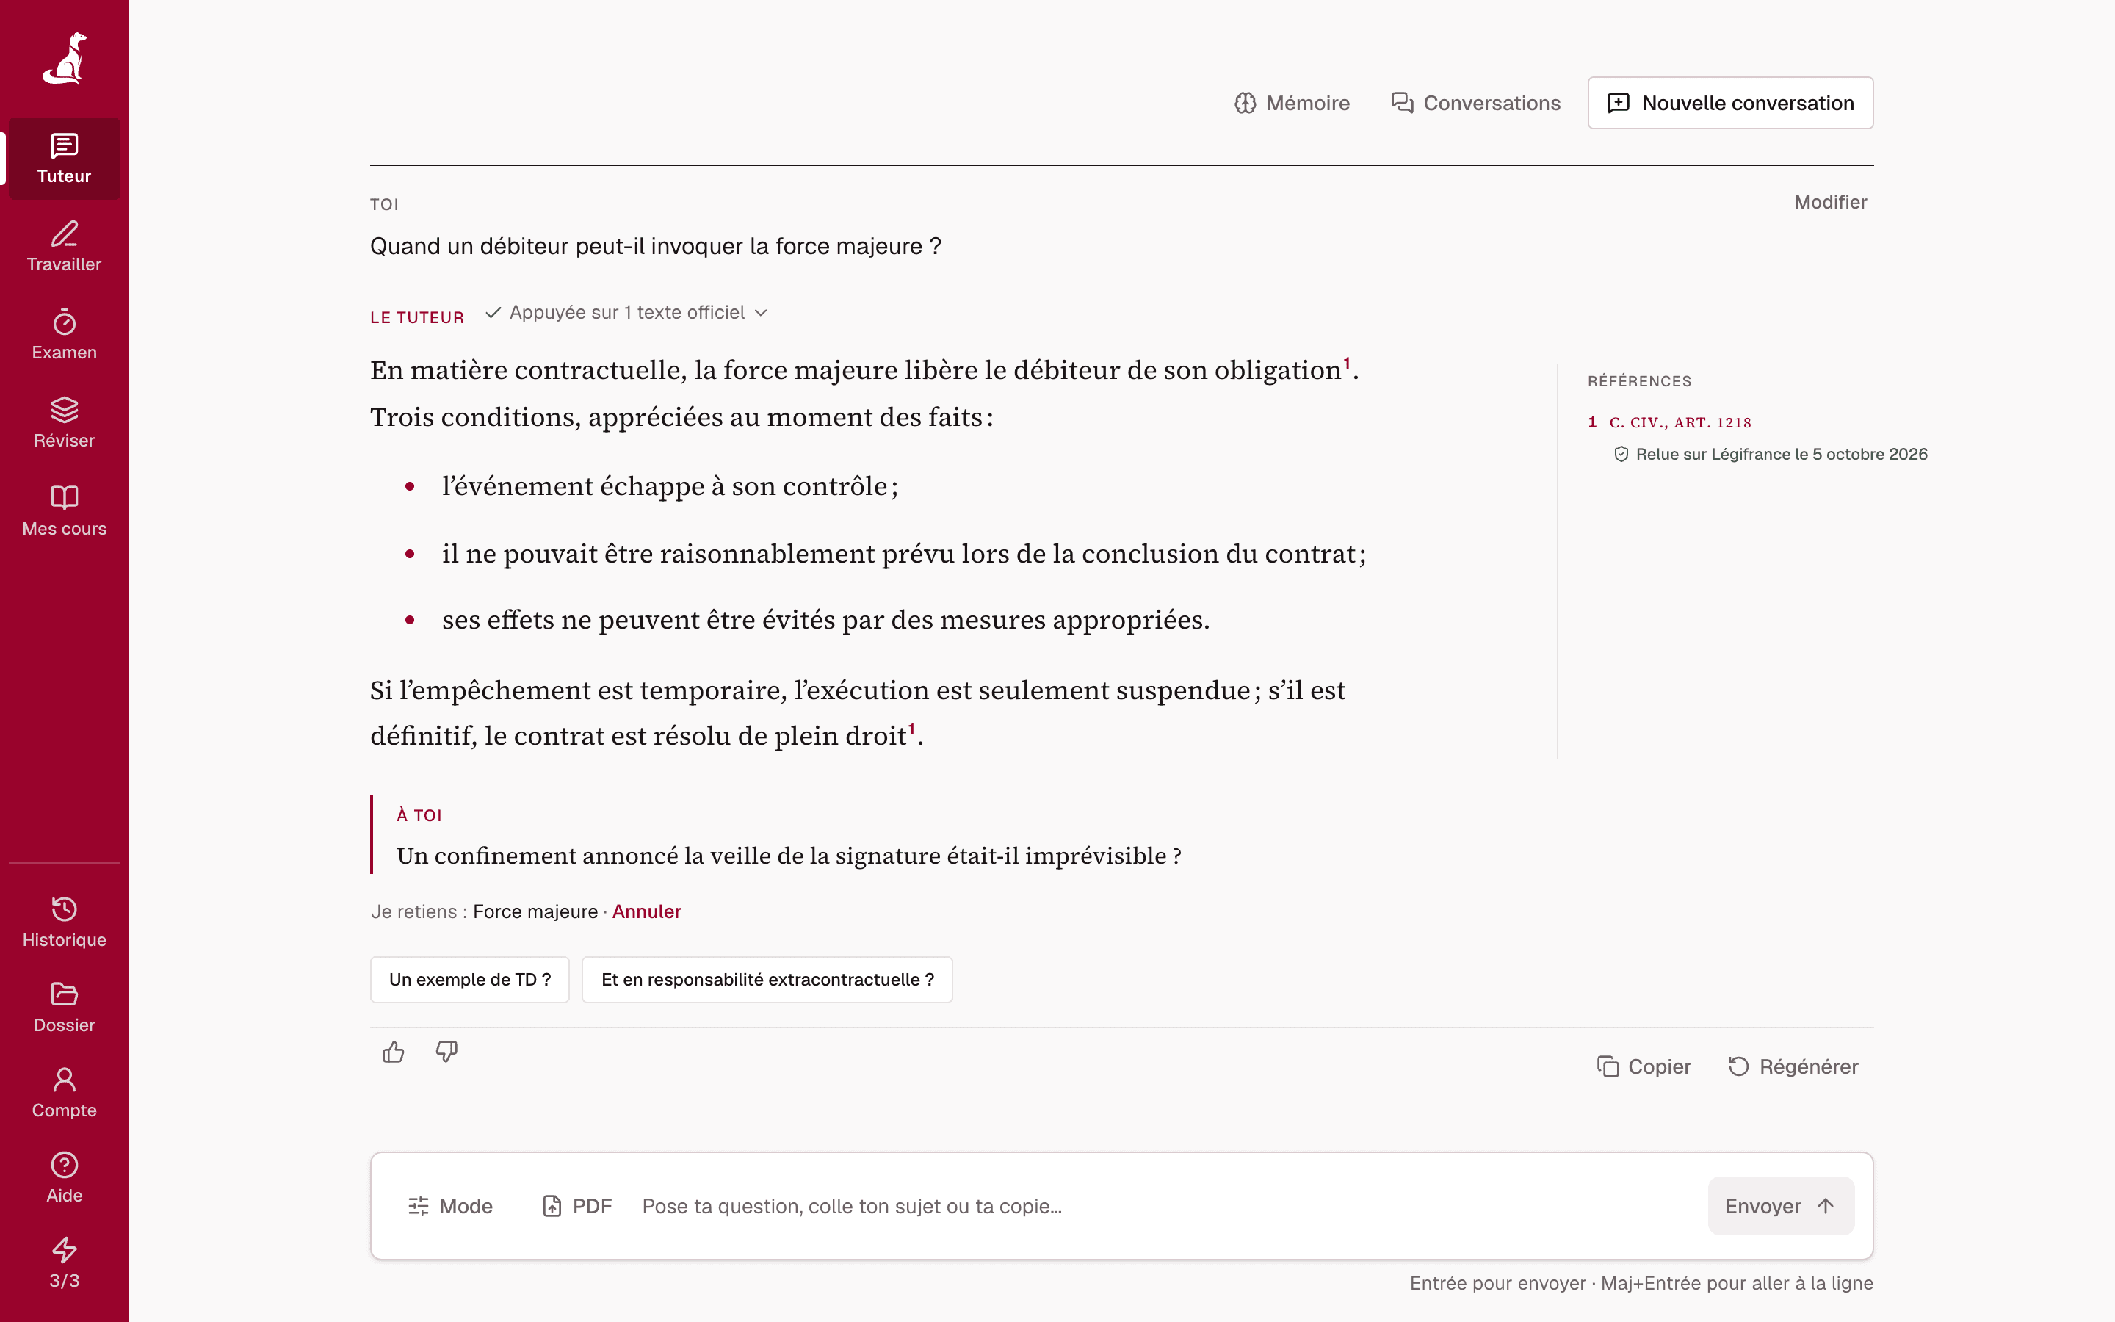Attach a PDF file

576,1206
